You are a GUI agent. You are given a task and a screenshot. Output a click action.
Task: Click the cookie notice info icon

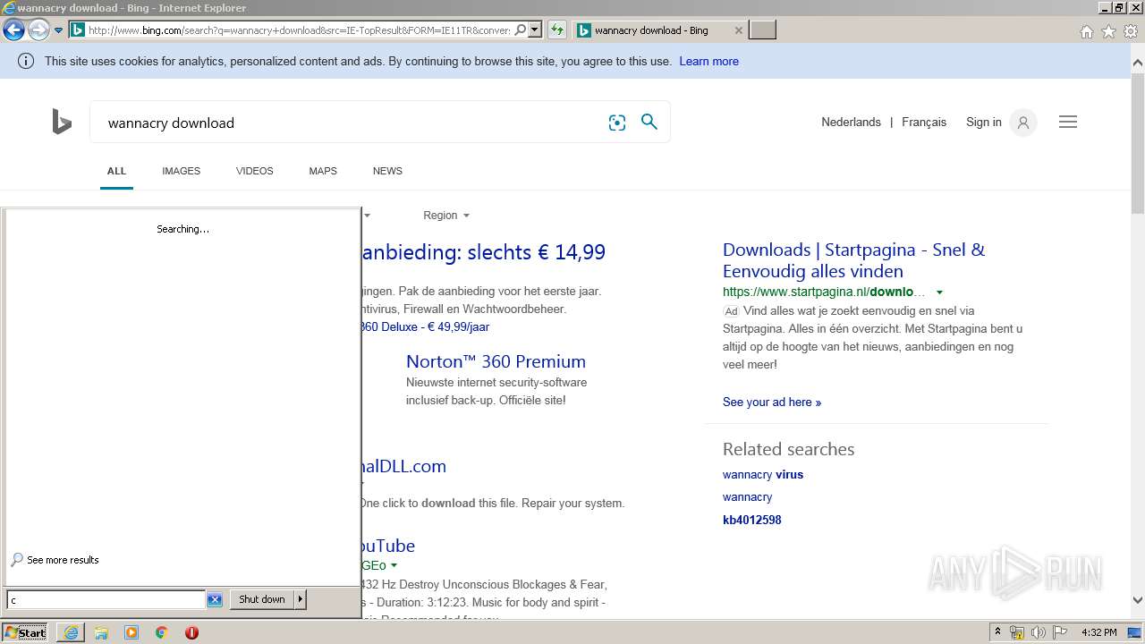coord(26,61)
